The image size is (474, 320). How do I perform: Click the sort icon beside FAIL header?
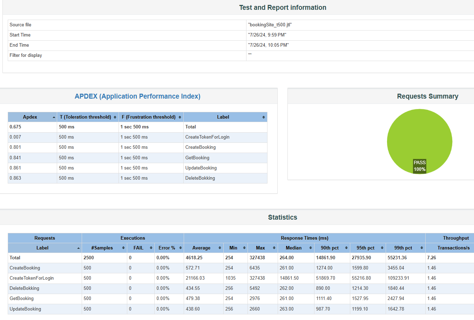[151, 248]
